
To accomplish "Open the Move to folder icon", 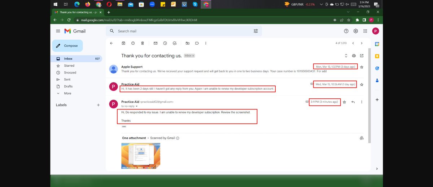I will click(188, 43).
